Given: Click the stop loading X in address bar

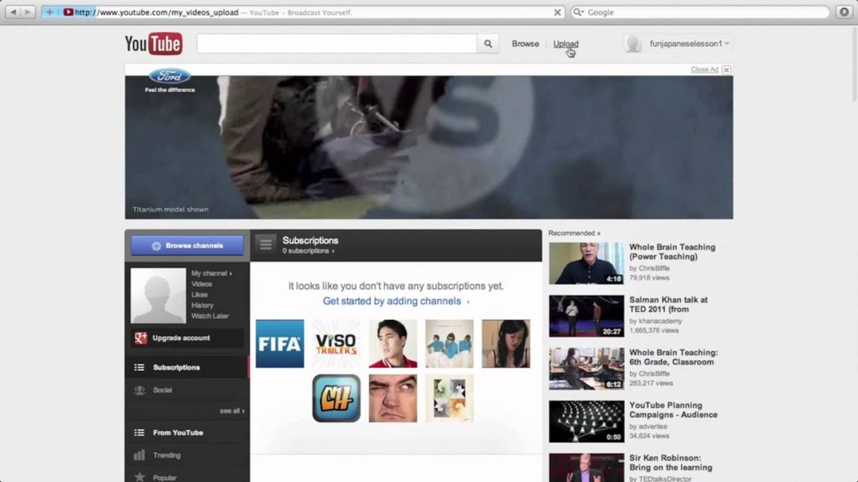Looking at the screenshot, I should [x=557, y=12].
